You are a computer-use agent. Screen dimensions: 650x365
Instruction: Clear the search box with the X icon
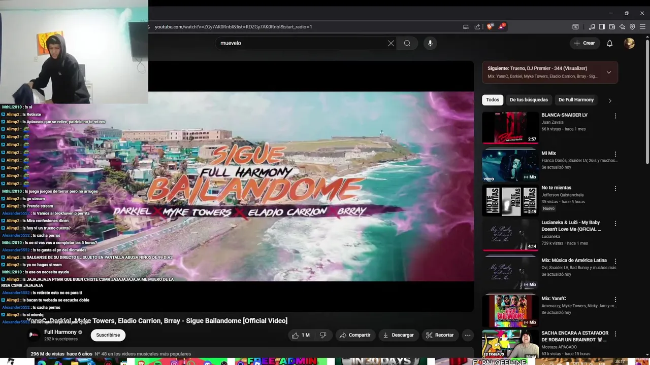[x=391, y=43]
